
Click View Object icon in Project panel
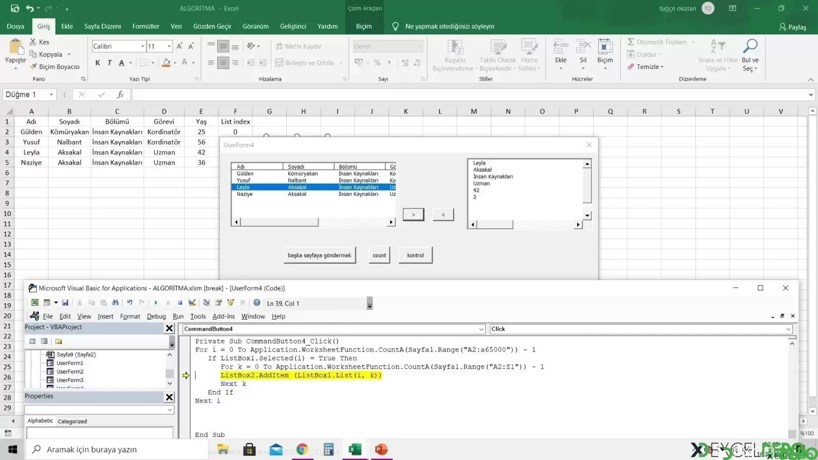coord(44,341)
